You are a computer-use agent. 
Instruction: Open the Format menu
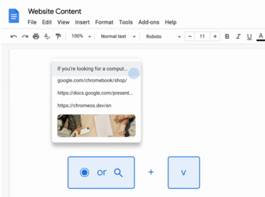point(104,22)
